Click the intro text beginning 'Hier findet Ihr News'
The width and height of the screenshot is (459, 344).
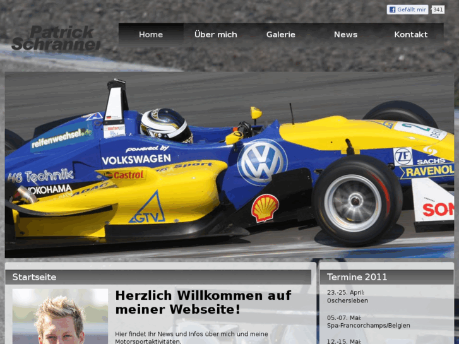click(x=191, y=338)
